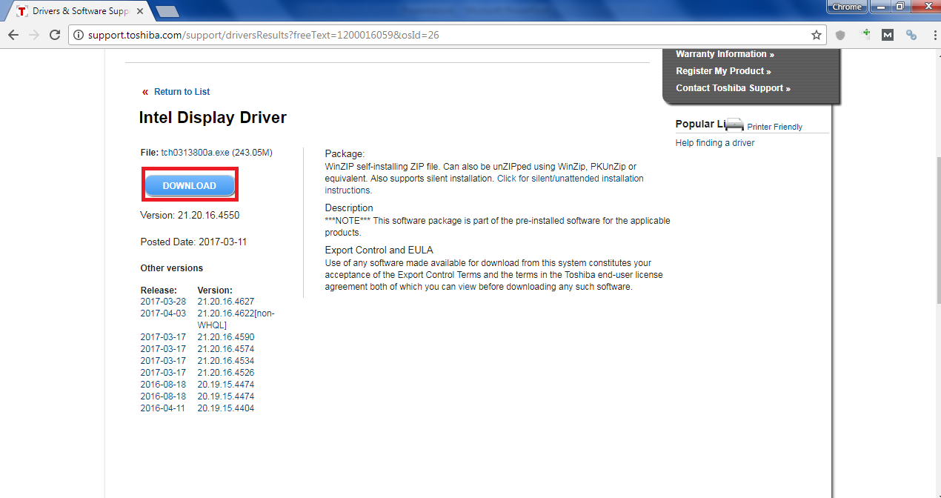The height and width of the screenshot is (498, 941).
Task: Open the Warranty Information link
Action: (x=725, y=54)
